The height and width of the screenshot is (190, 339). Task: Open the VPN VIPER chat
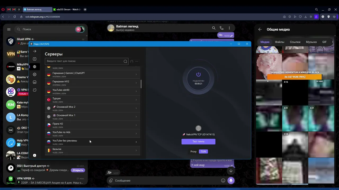click(45, 180)
